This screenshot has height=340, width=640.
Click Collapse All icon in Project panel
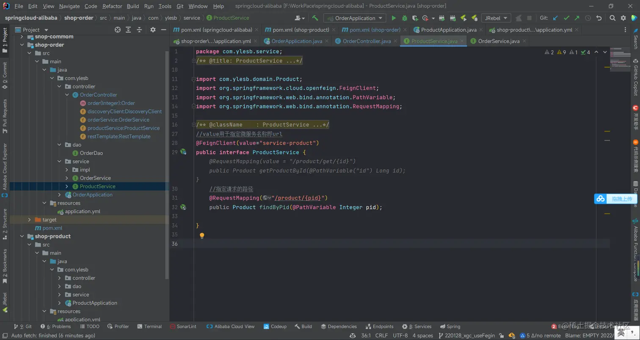click(x=139, y=30)
